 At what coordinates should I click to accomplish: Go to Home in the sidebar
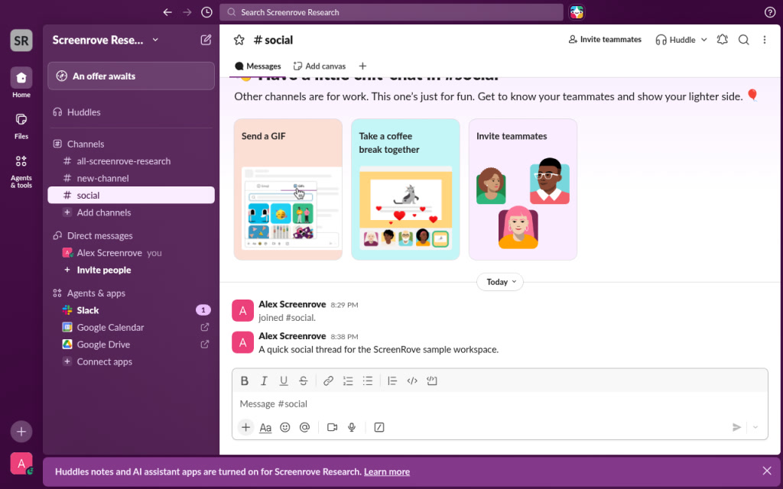click(21, 83)
